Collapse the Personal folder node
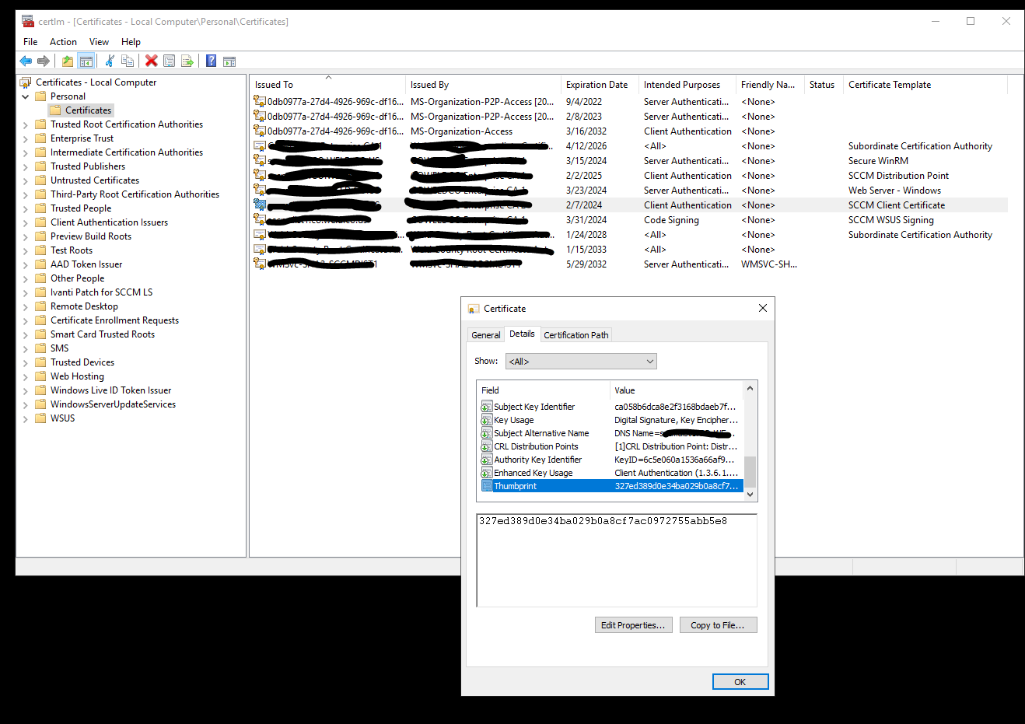The image size is (1025, 724). click(26, 96)
